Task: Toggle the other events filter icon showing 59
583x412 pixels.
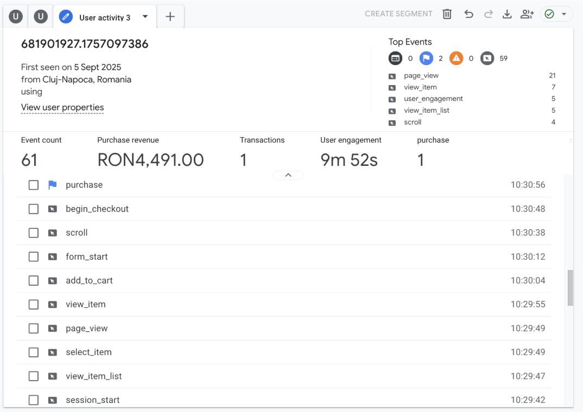Action: (487, 58)
